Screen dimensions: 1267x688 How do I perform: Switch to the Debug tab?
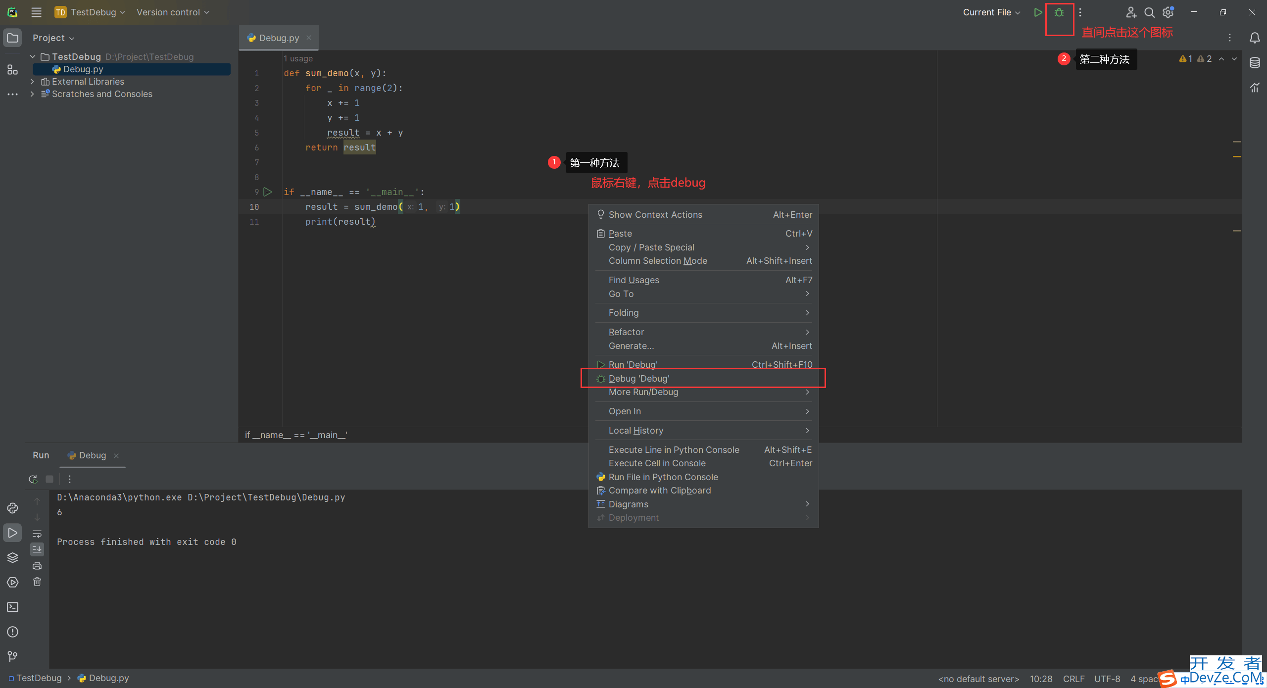pos(91,455)
